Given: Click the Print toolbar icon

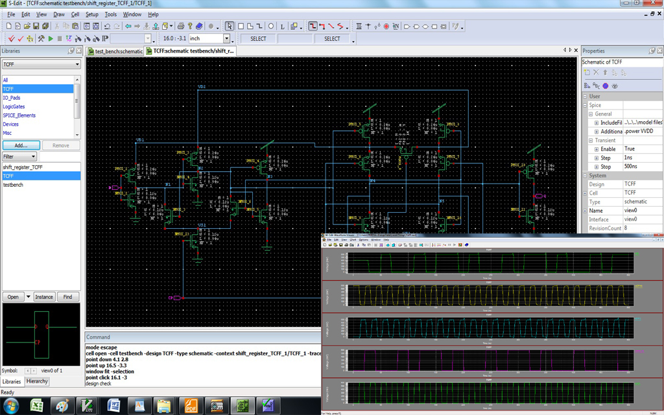Looking at the screenshot, I should click(181, 26).
